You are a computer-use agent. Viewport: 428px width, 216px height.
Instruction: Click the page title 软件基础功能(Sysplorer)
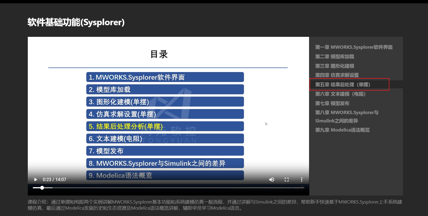[76, 22]
